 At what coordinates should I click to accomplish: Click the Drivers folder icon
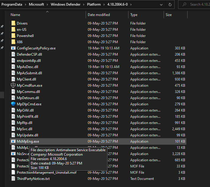13,23
